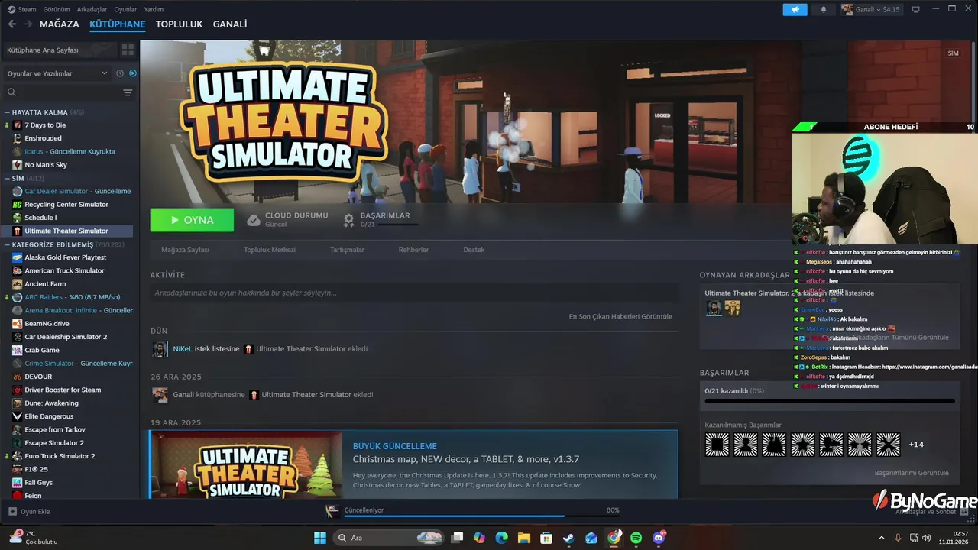Viewport: 978px width, 550px height.
Task: Open the Steam menu
Action: pos(21,9)
